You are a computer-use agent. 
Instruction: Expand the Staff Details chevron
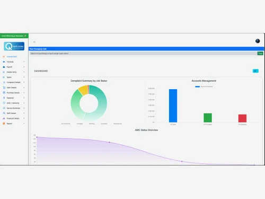click(x=24, y=113)
